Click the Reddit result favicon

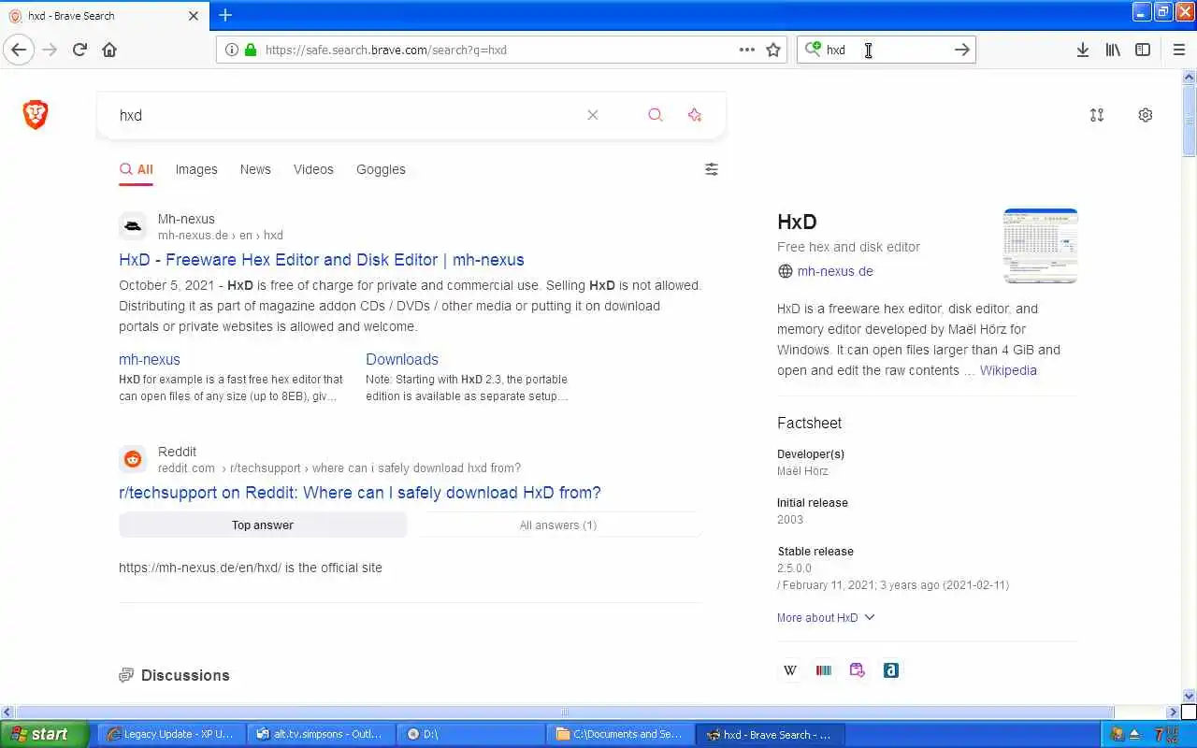133,459
